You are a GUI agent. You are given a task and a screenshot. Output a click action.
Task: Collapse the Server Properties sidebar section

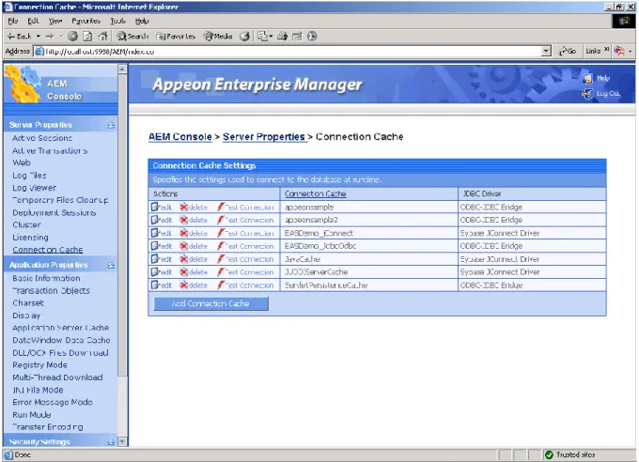point(111,125)
